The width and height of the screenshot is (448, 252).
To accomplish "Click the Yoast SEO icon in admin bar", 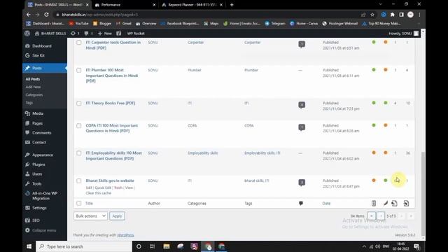I will (119, 34).
